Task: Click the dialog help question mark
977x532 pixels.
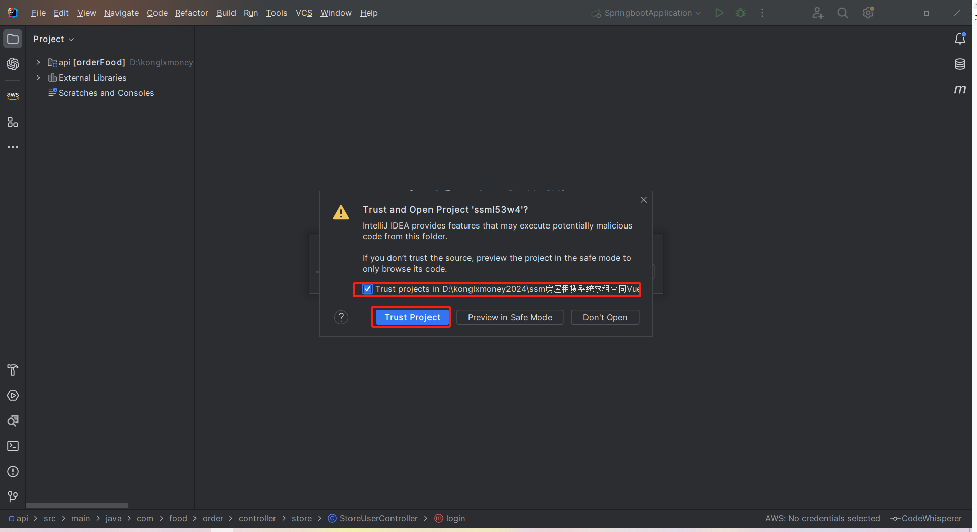Action: pyautogui.click(x=341, y=317)
